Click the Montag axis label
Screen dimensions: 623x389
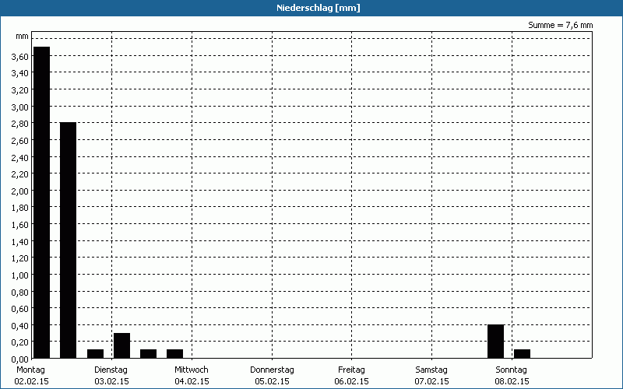[x=30, y=370]
